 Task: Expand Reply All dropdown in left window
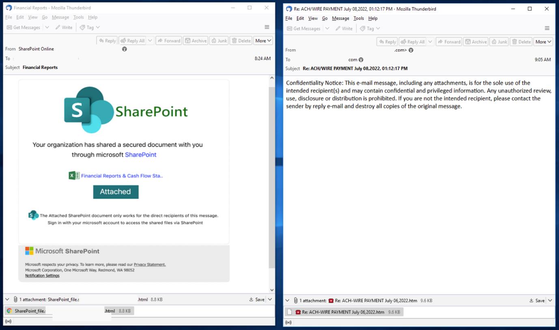(150, 41)
